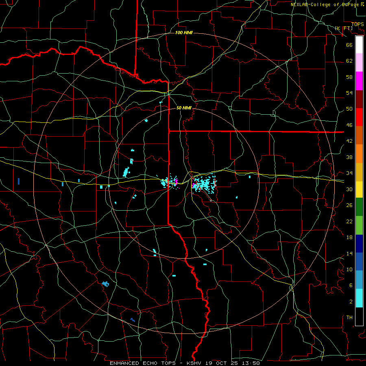Click the 10 legend value
Viewport: 366px width, 366px height.
349,269
